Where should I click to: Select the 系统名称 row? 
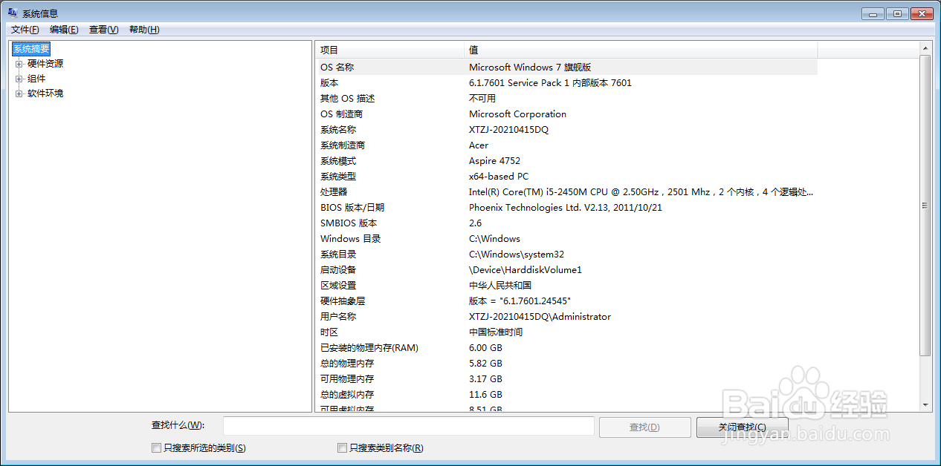point(566,130)
